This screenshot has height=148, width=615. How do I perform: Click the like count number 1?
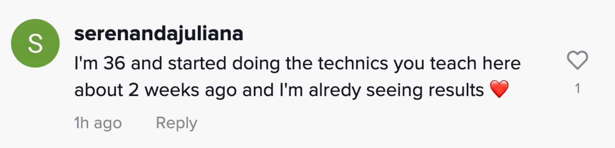click(577, 89)
